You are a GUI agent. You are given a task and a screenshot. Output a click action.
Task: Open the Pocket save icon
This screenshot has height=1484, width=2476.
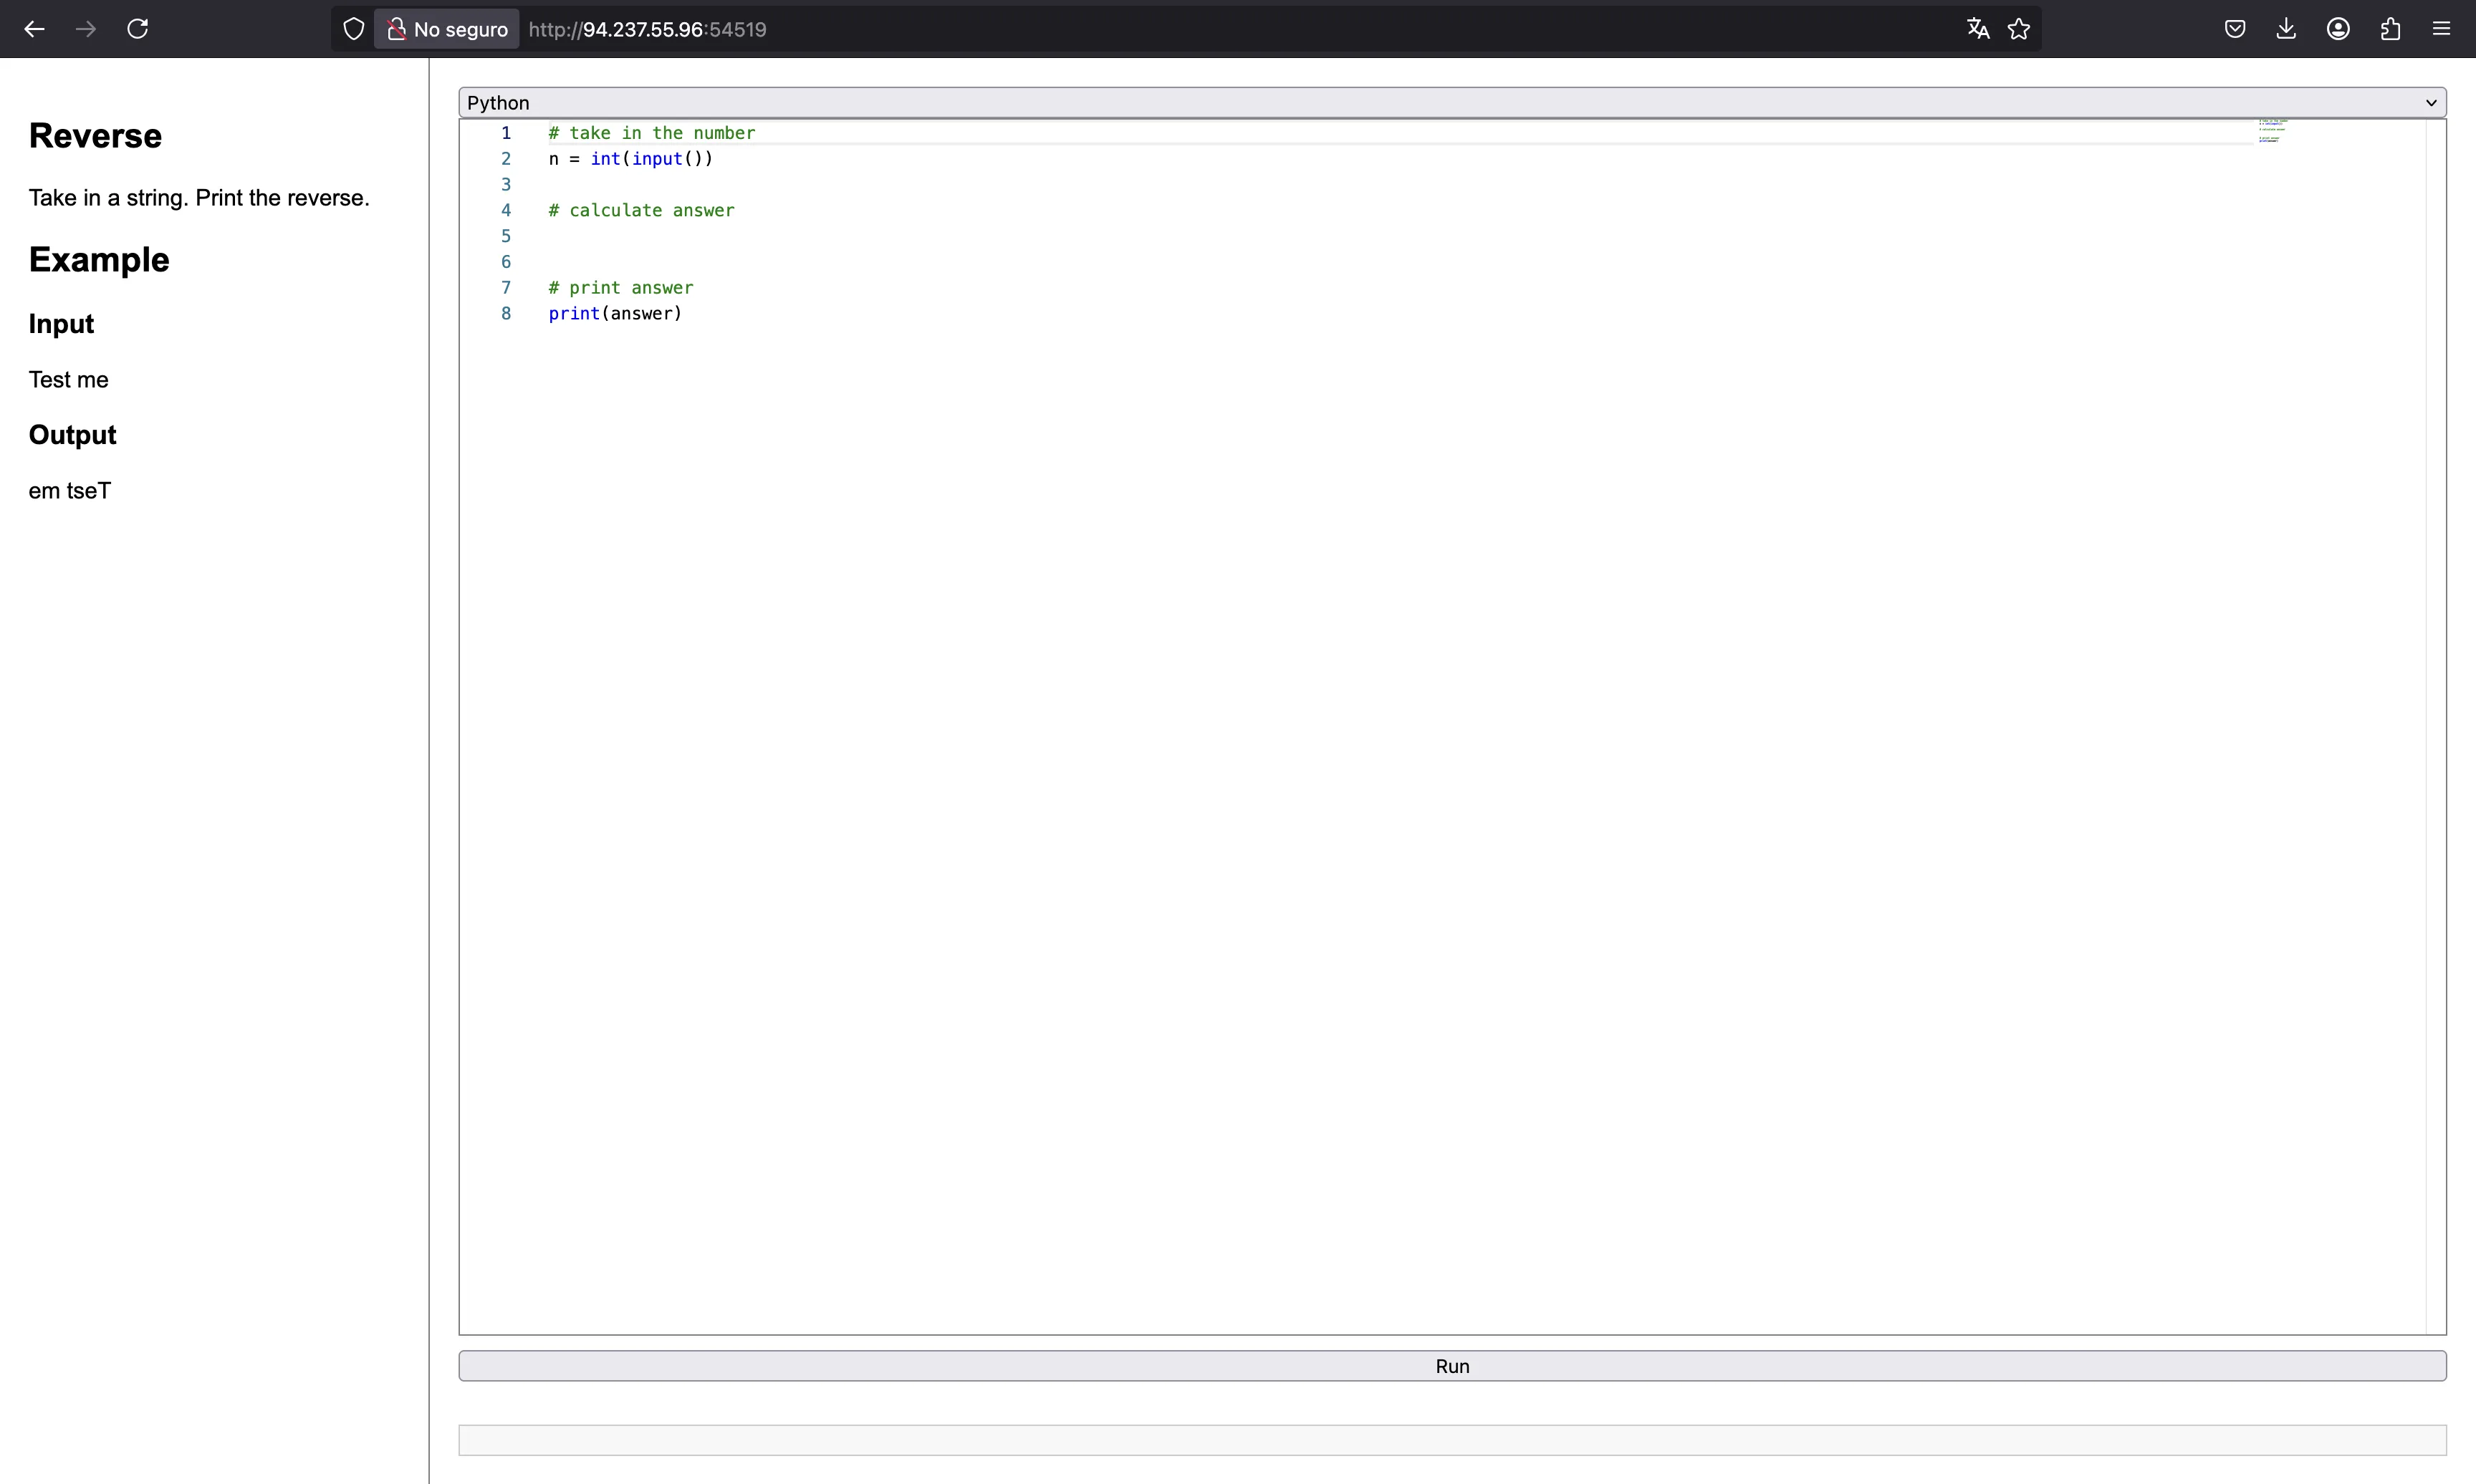click(x=2235, y=29)
